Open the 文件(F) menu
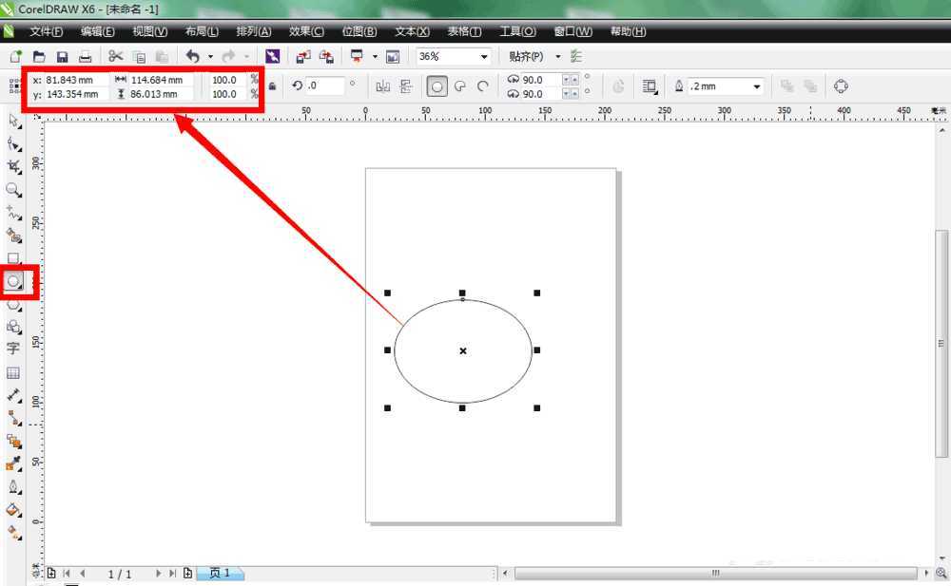 pyautogui.click(x=47, y=31)
